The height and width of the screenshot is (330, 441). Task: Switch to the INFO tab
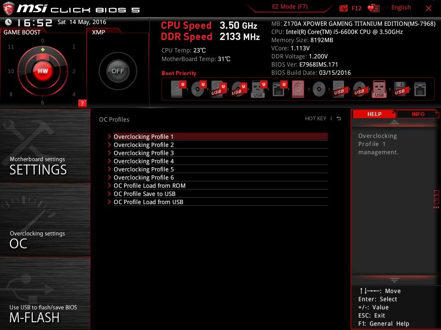(418, 114)
